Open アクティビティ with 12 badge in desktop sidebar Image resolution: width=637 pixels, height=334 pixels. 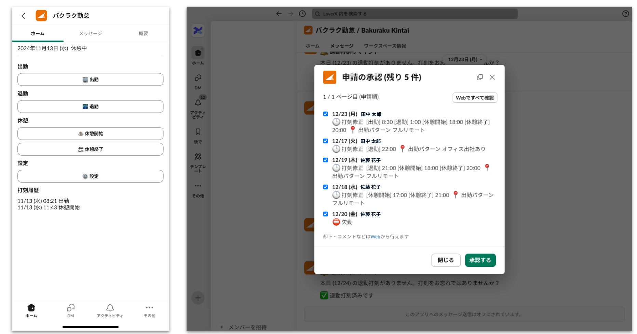point(198,107)
